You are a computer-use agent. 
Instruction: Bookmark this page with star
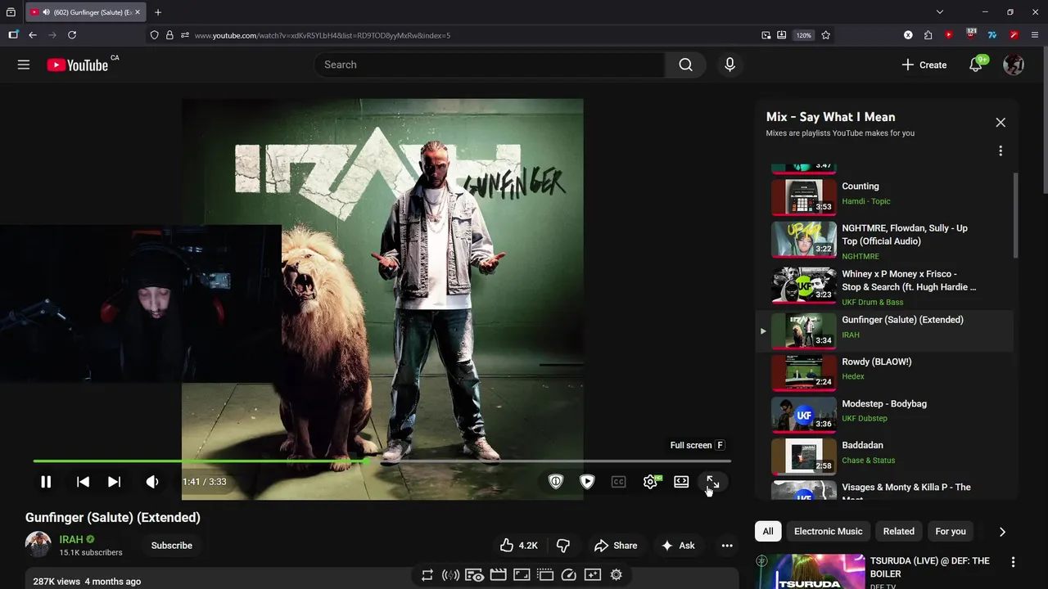pyautogui.click(x=825, y=35)
